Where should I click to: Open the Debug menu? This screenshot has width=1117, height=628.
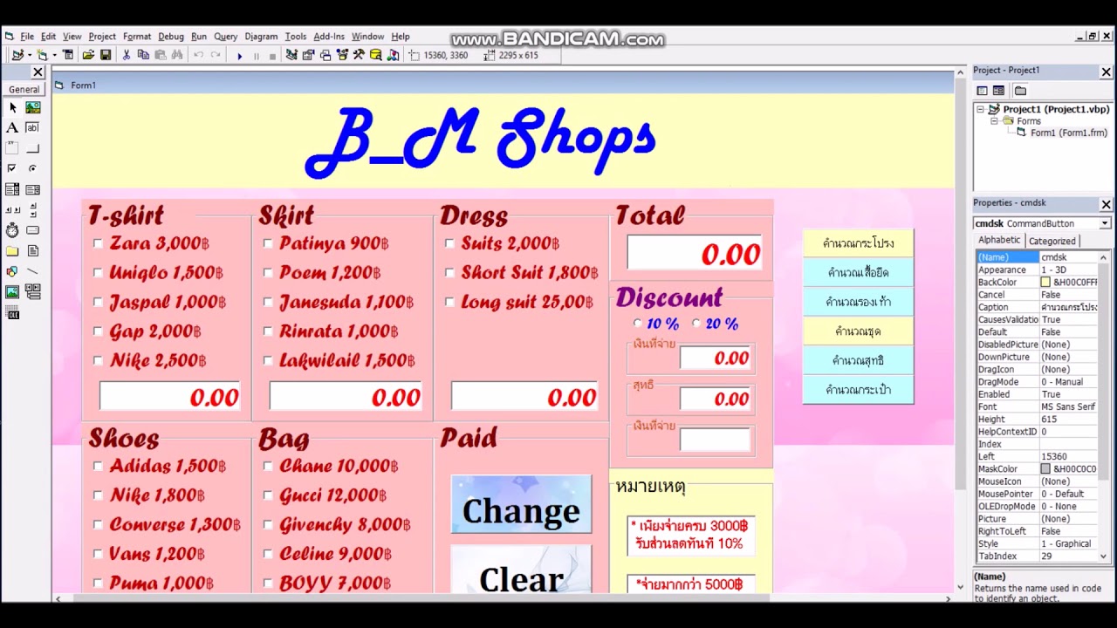pos(171,37)
